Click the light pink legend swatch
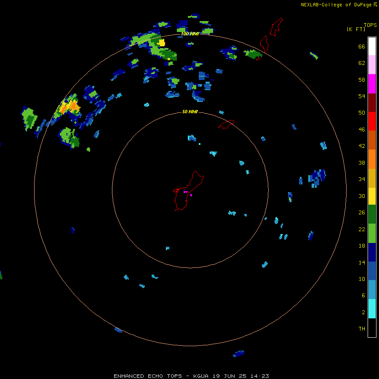 point(372,65)
